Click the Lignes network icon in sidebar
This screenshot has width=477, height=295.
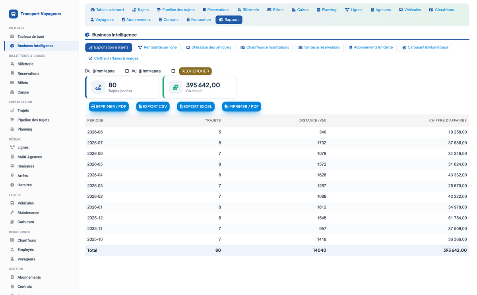pyautogui.click(x=12, y=147)
